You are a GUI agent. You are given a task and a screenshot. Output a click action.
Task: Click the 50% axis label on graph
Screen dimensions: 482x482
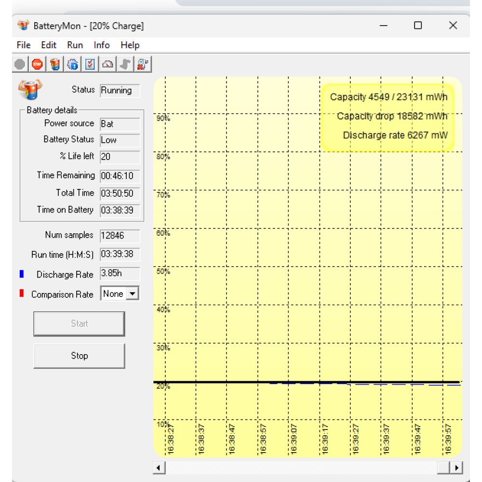(163, 271)
